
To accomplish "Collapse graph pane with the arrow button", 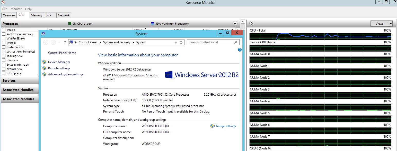I will (252, 24).
